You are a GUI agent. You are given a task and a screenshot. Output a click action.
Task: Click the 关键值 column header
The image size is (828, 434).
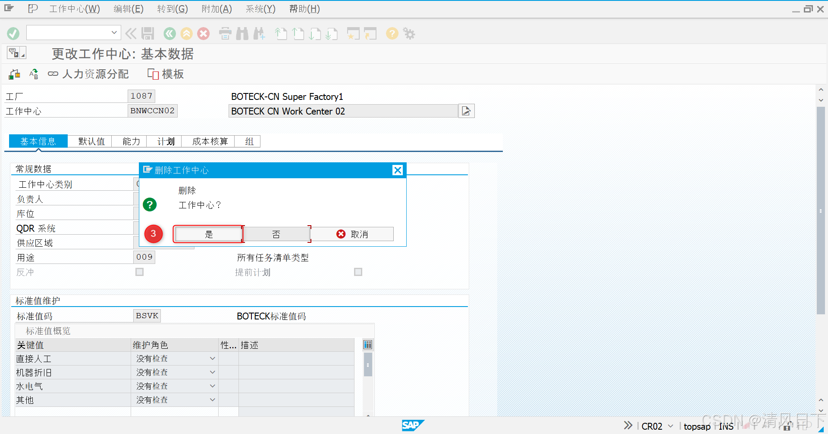73,345
